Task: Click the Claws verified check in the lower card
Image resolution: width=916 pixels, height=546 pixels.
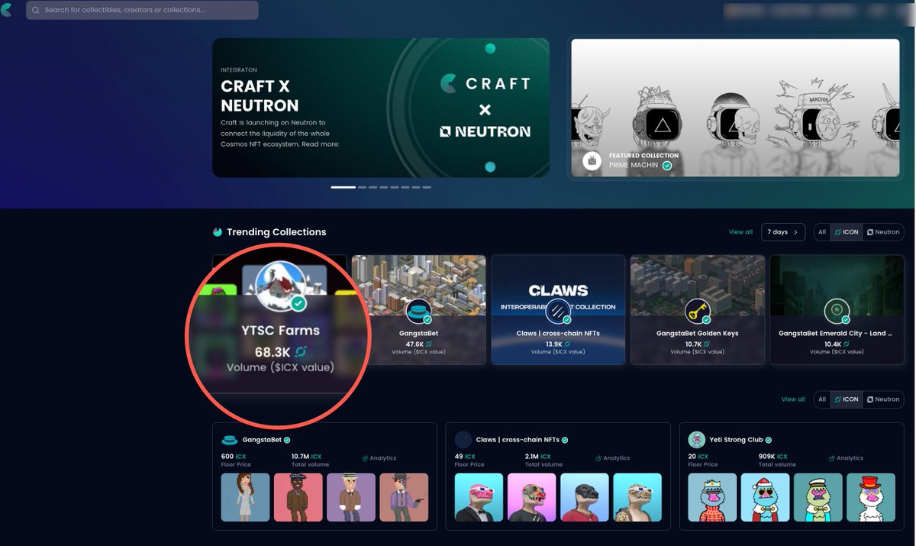Action: [565, 440]
